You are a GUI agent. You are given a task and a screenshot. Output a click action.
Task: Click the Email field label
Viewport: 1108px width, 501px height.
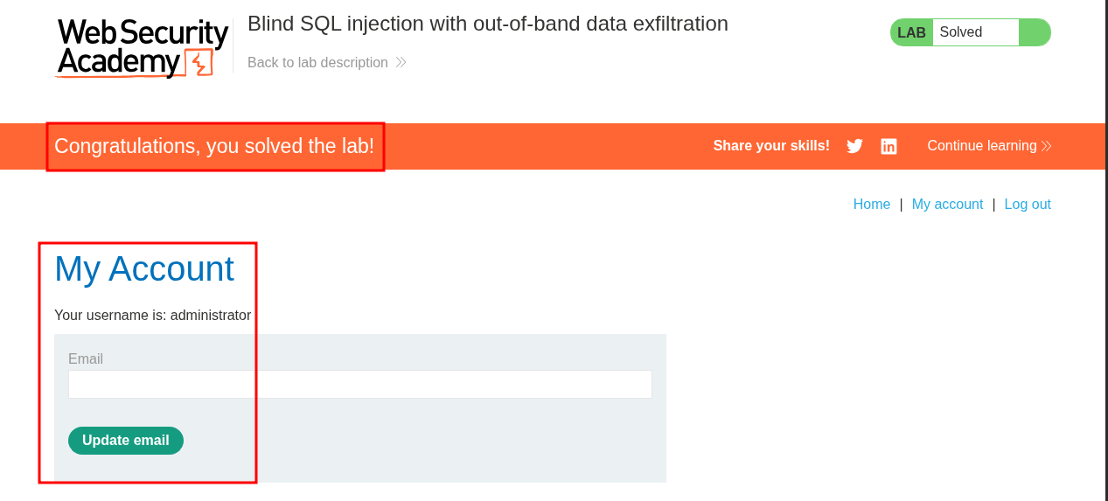tap(86, 358)
